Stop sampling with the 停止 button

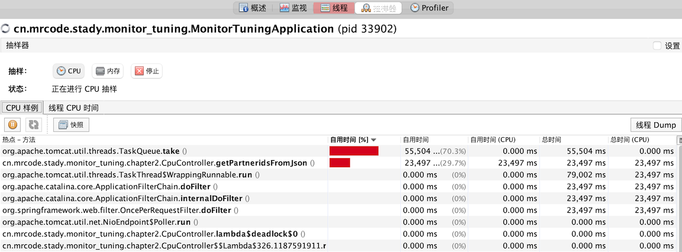pos(147,71)
